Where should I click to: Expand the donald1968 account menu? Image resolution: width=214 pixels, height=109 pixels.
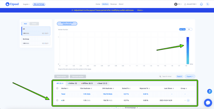click(x=190, y=4)
